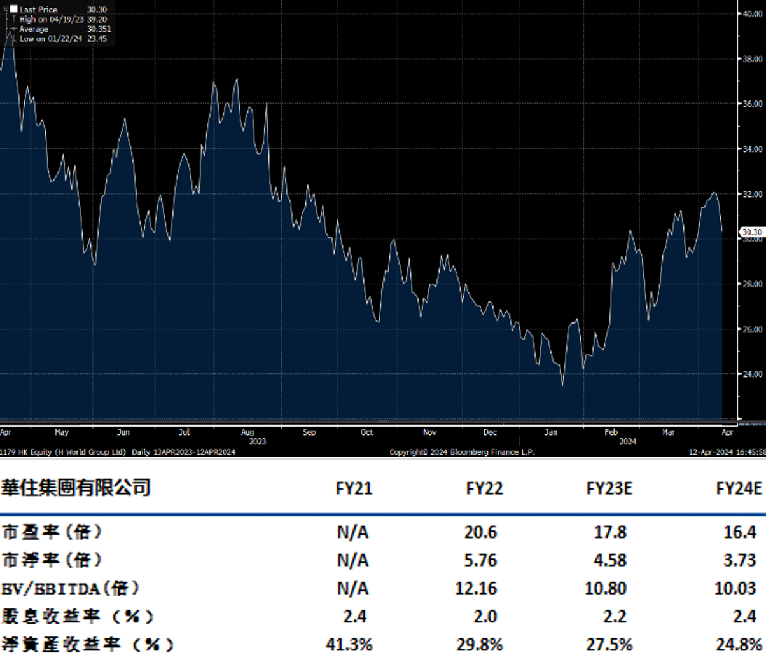766x660 pixels.
Task: Click the Average line marker icon
Action: tap(13, 29)
